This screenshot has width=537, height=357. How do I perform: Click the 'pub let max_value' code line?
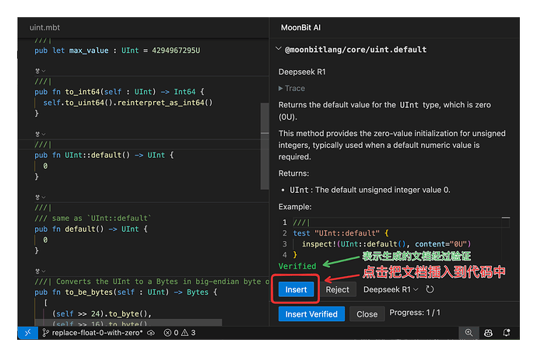117,51
